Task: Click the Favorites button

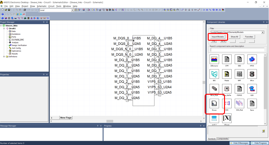Action: pyautogui.click(x=249, y=37)
